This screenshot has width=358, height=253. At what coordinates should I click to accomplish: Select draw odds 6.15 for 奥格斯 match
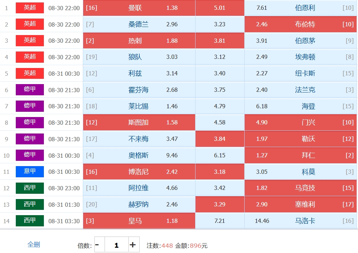220,155
